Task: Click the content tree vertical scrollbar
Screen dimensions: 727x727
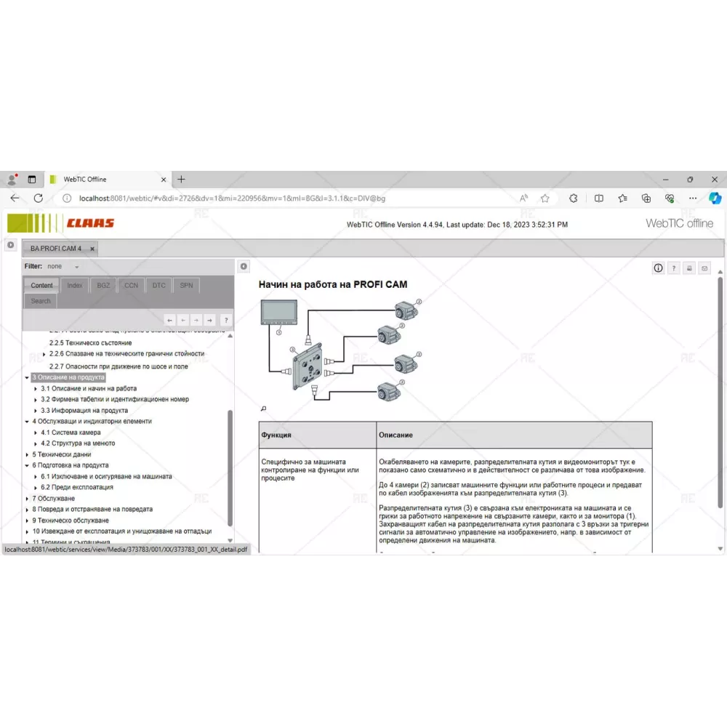Action: 230,465
